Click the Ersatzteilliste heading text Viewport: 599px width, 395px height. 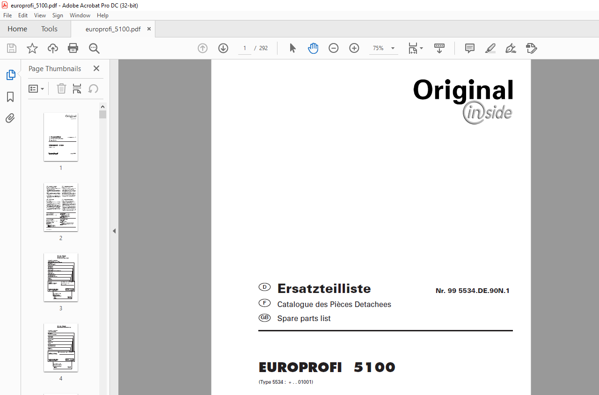[324, 288]
